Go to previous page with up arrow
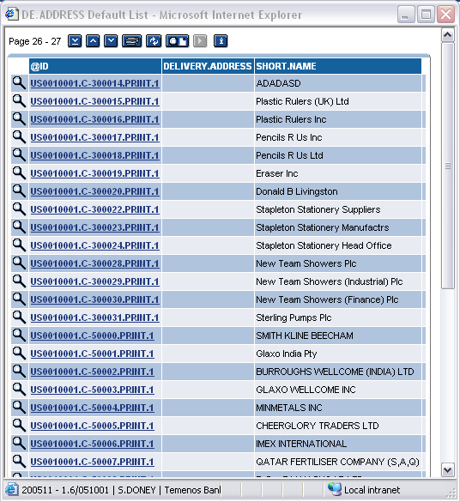Screen dimensions: 460x502 click(x=93, y=41)
